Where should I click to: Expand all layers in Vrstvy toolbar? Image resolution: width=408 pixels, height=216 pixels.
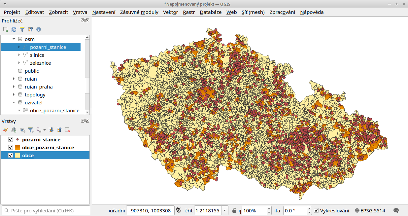point(51,130)
